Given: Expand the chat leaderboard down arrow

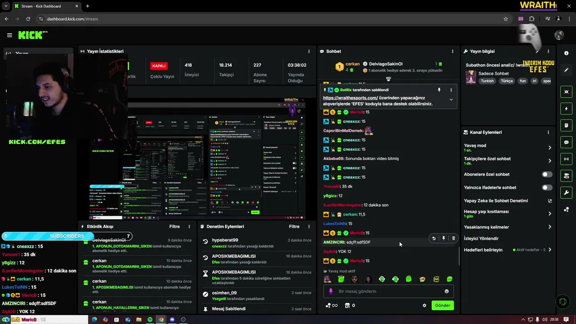Looking at the screenshot, I should [x=388, y=79].
